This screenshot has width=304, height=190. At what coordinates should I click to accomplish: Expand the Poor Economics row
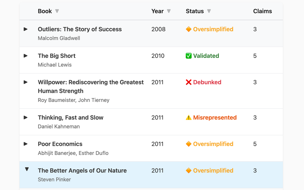[26, 144]
